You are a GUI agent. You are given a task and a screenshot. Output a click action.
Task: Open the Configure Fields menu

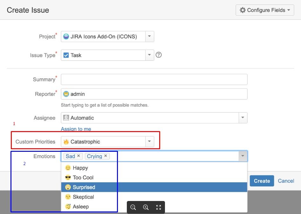click(265, 10)
